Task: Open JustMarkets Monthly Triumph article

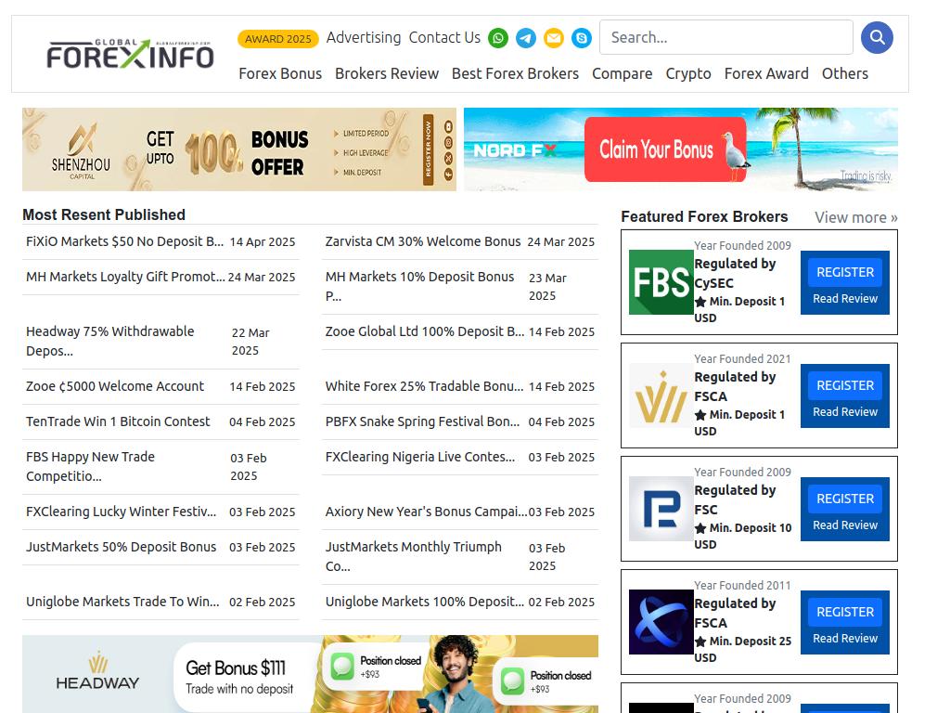Action: coord(414,557)
